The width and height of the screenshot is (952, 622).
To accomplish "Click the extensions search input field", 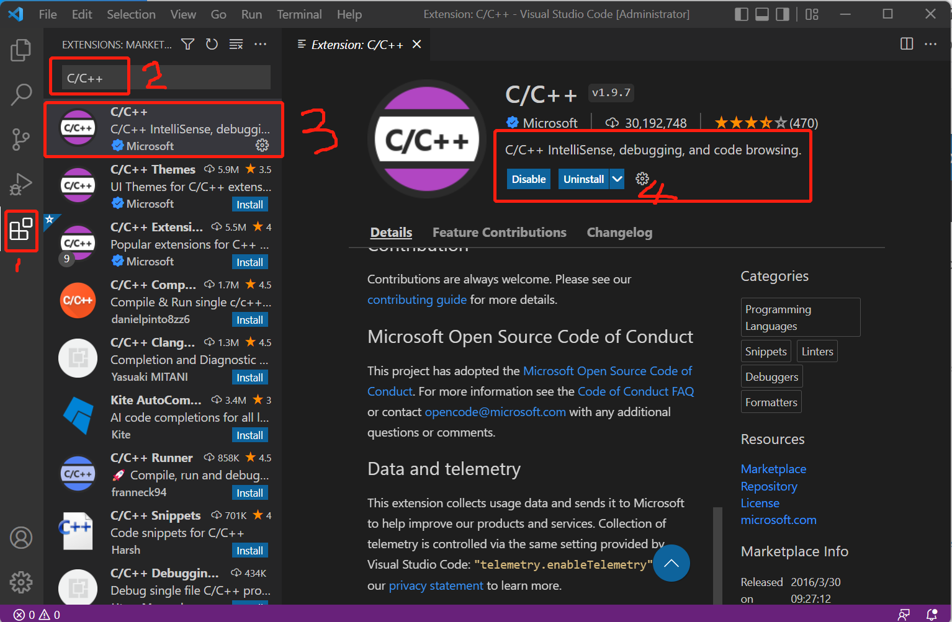I will (166, 78).
